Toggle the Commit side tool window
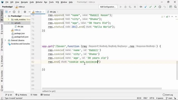This screenshot has height=100, width=178. tap(2, 29)
